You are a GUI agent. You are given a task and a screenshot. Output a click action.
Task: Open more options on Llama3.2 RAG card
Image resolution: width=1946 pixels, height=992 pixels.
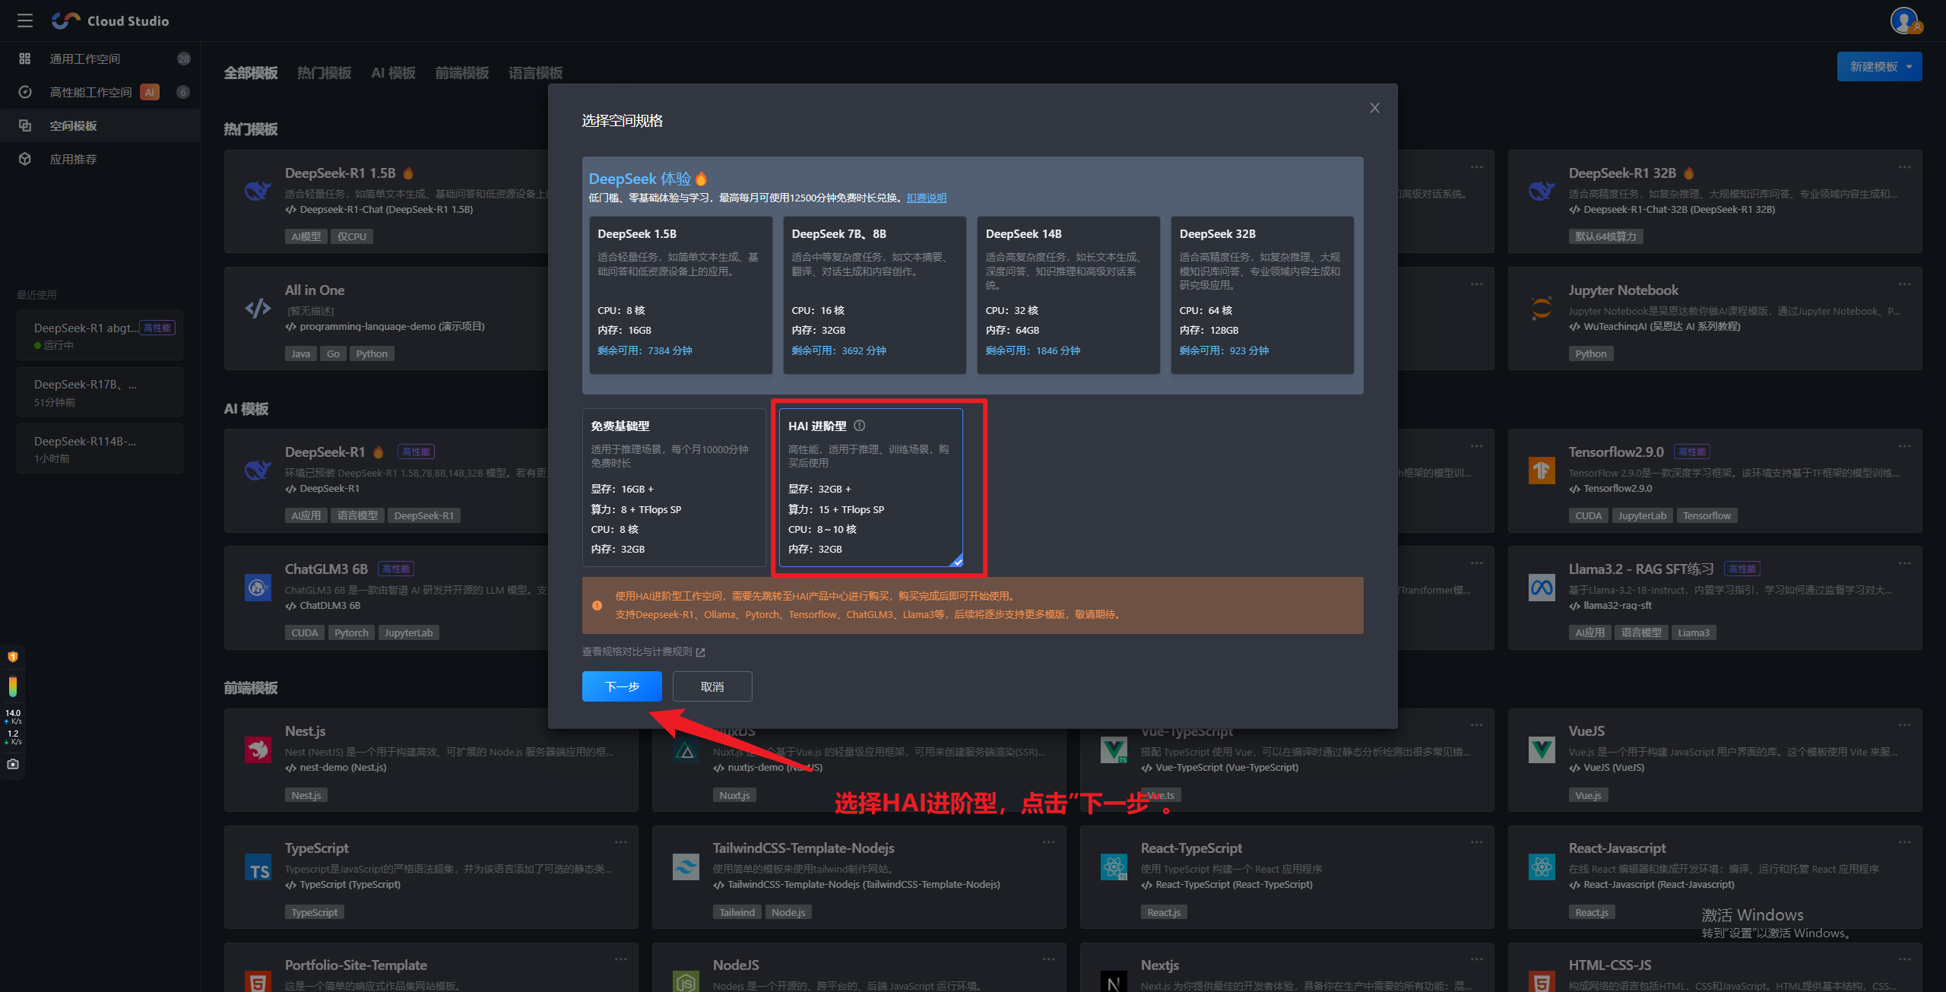point(1904,563)
